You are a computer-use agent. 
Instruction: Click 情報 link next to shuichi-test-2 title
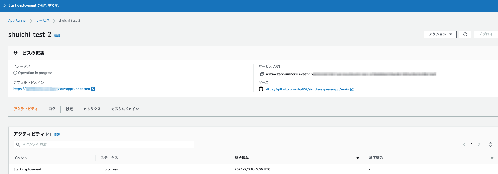(57, 36)
